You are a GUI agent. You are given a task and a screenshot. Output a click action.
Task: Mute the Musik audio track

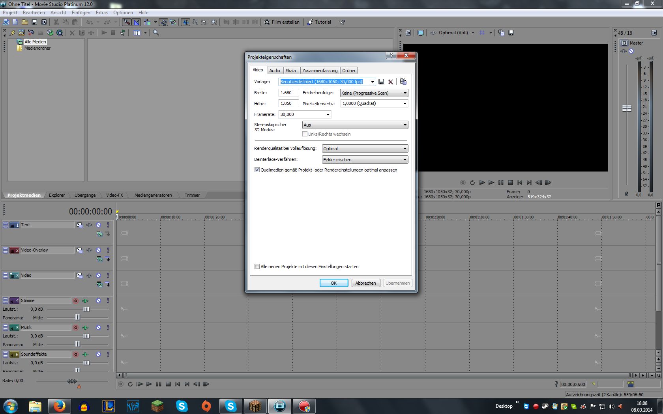coord(99,328)
